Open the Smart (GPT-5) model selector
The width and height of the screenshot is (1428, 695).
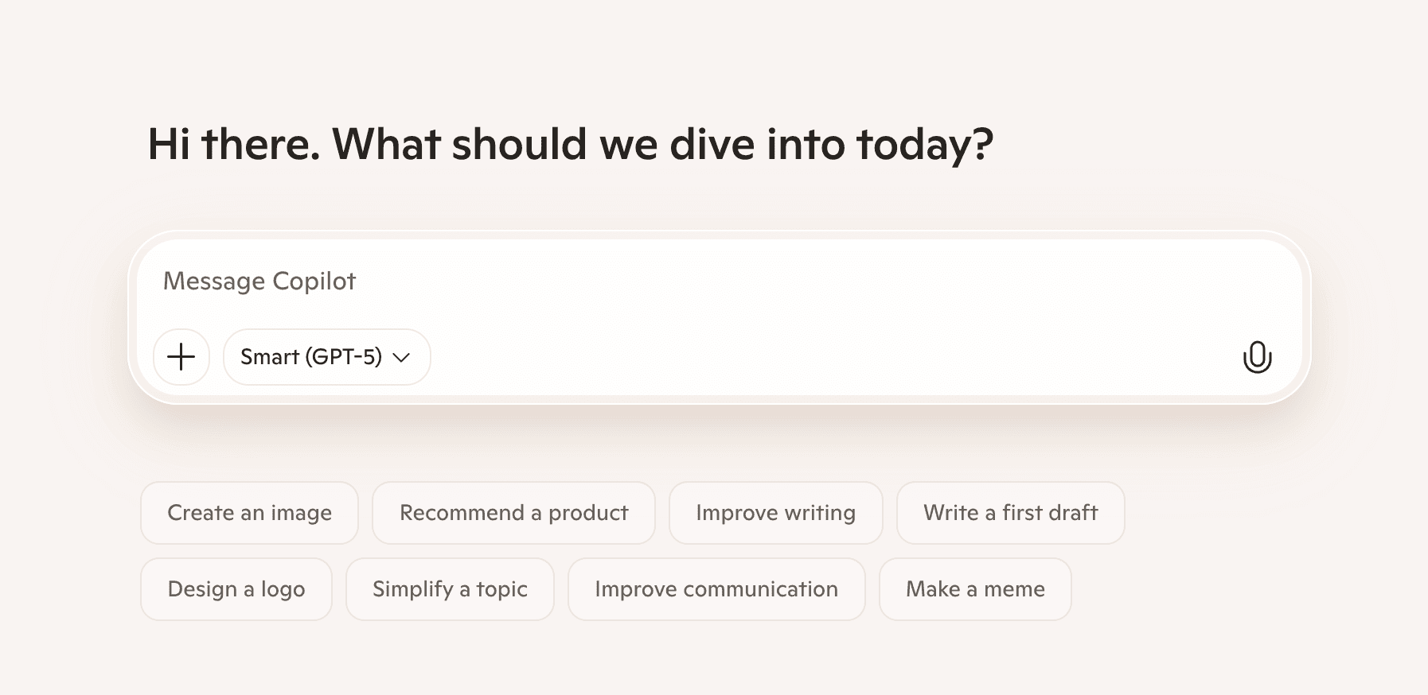[326, 357]
